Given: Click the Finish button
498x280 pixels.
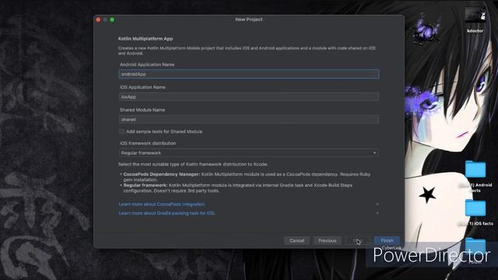Looking at the screenshot, I should [387, 240].
